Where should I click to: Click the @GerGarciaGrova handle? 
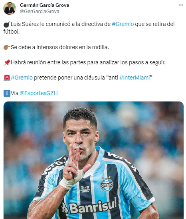40,12
